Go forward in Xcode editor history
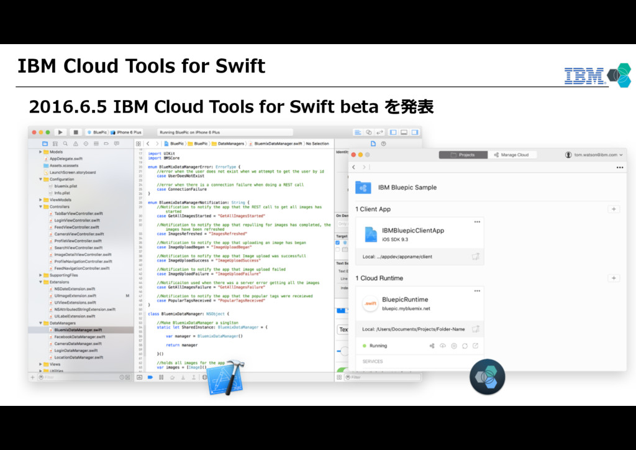This screenshot has height=450, width=636. pyautogui.click(x=157, y=144)
